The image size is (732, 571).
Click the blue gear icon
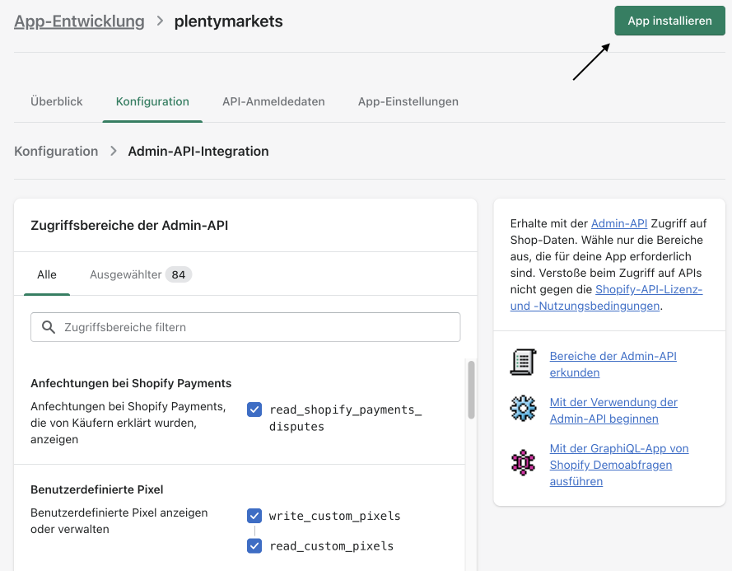(x=524, y=408)
